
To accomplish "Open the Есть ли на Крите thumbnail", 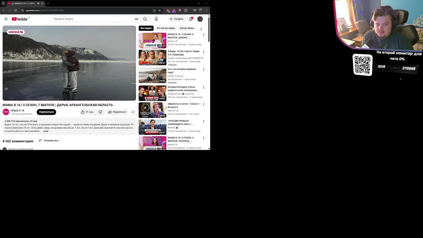I will (152, 75).
